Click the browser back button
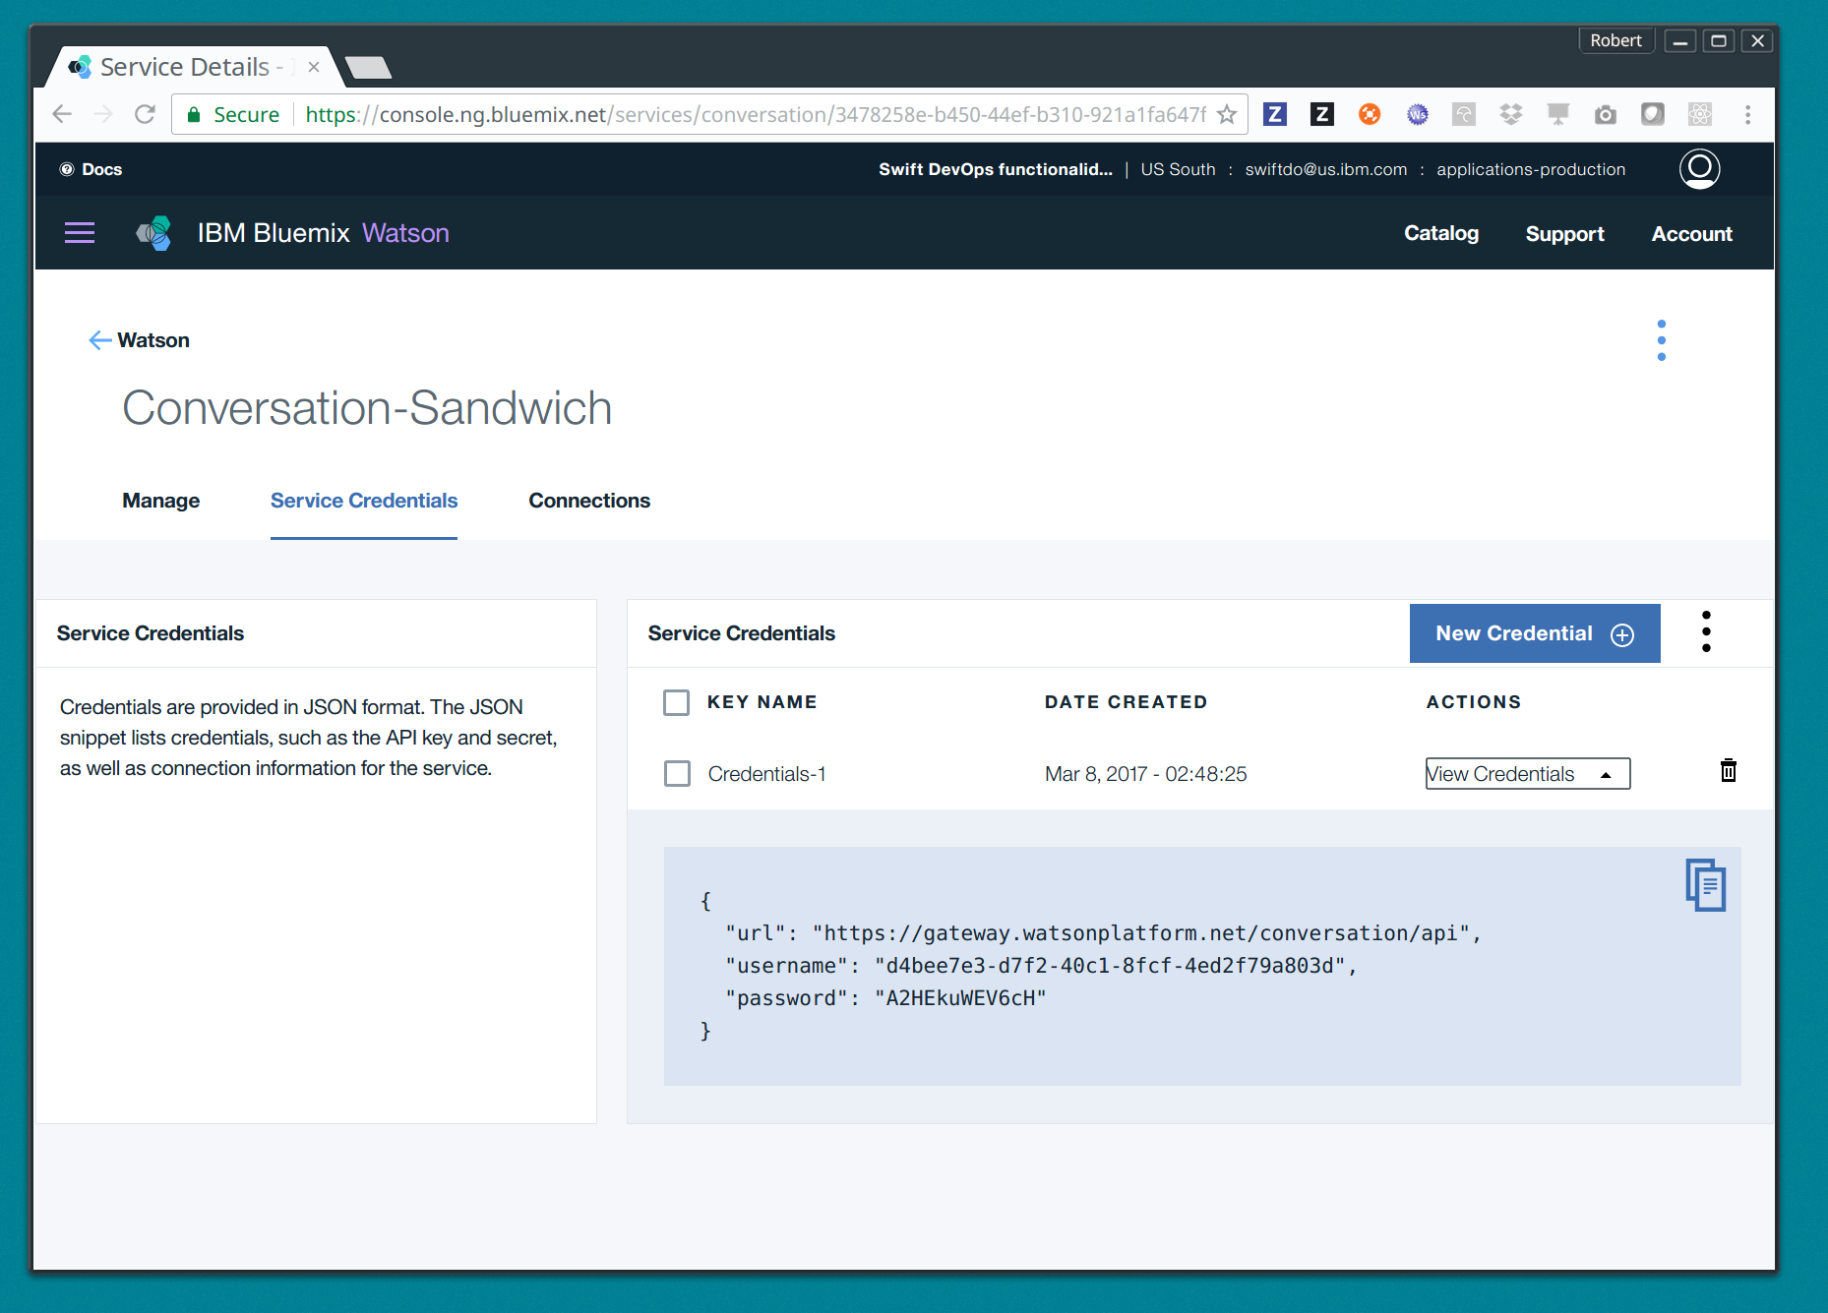The height and width of the screenshot is (1313, 1828). [62, 114]
